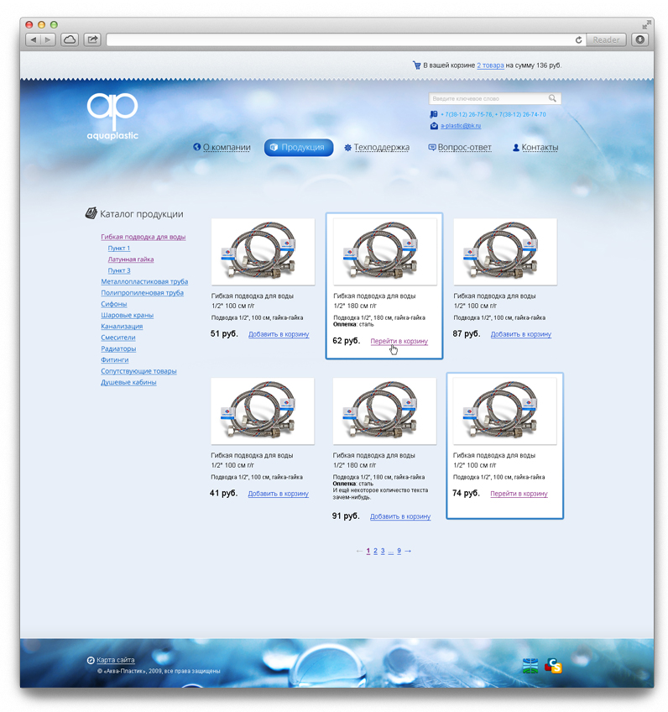The image size is (668, 712).
Task: Click Перейти в корзину on 62 руб. product
Action: coord(399,342)
